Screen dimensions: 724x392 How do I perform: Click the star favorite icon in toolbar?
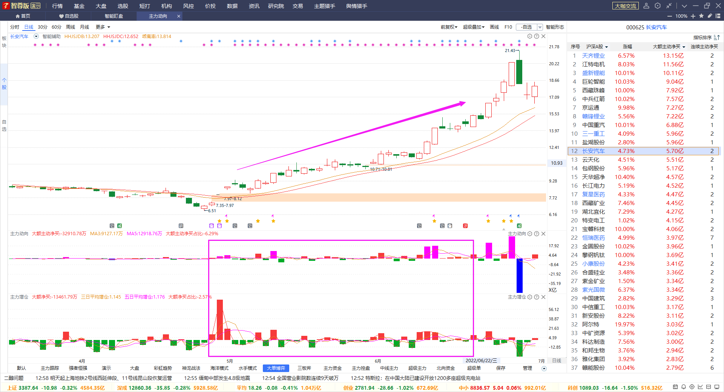pyautogui.click(x=701, y=16)
